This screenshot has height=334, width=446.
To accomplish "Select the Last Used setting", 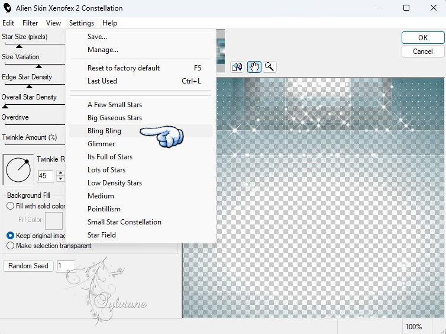I will point(141,81).
